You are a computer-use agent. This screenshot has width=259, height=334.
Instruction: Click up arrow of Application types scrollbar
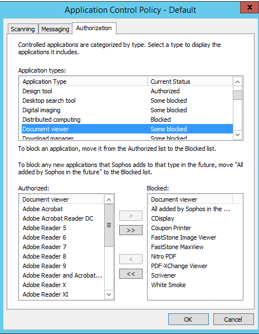click(x=237, y=82)
